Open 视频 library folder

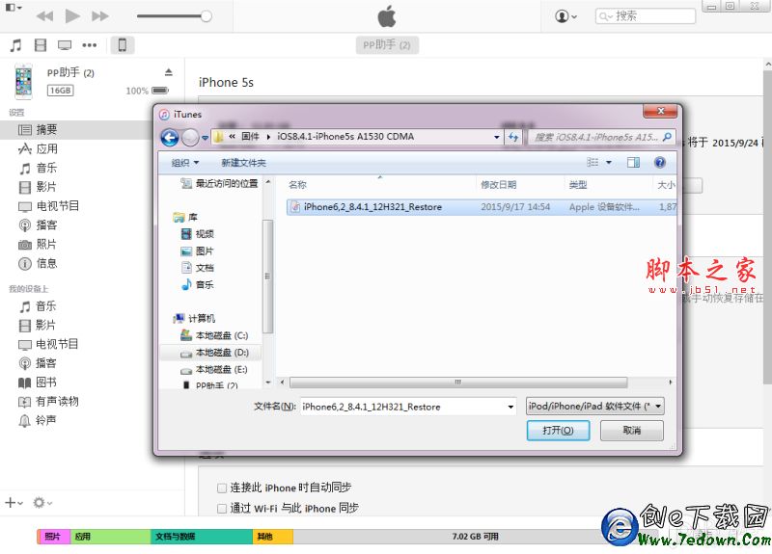pyautogui.click(x=198, y=234)
